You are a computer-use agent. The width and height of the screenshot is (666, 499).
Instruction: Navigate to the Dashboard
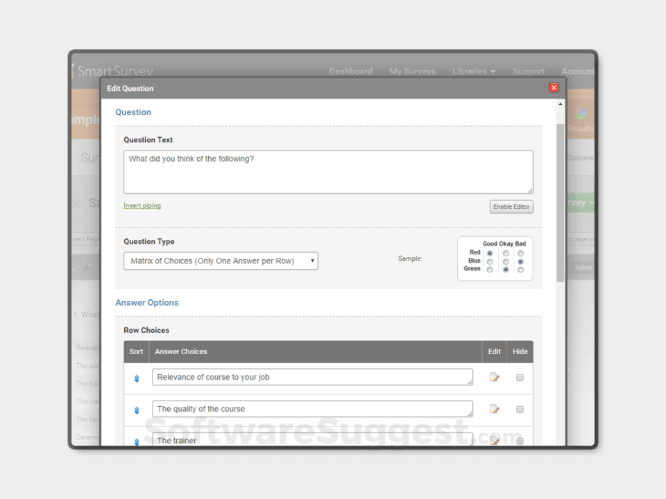(350, 71)
